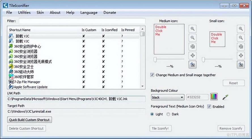Click the shortcut list scroll down arrow
Viewport: 252px width, 139px height.
pos(142,86)
